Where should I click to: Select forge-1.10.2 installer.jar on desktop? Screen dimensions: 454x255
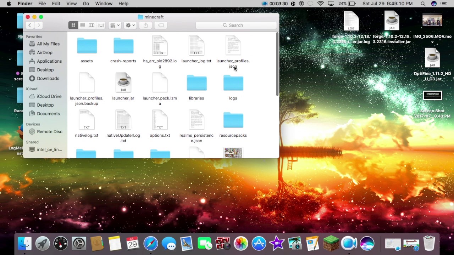[392, 21]
